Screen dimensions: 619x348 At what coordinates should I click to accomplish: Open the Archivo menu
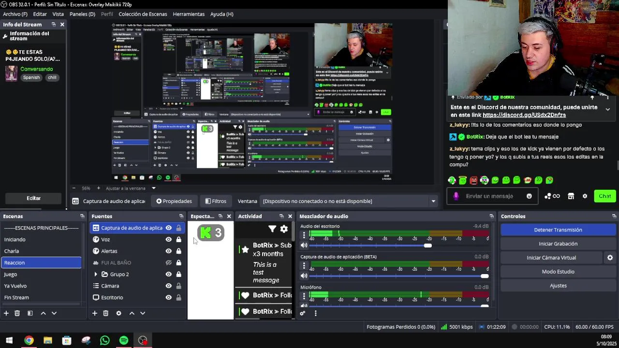15,14
